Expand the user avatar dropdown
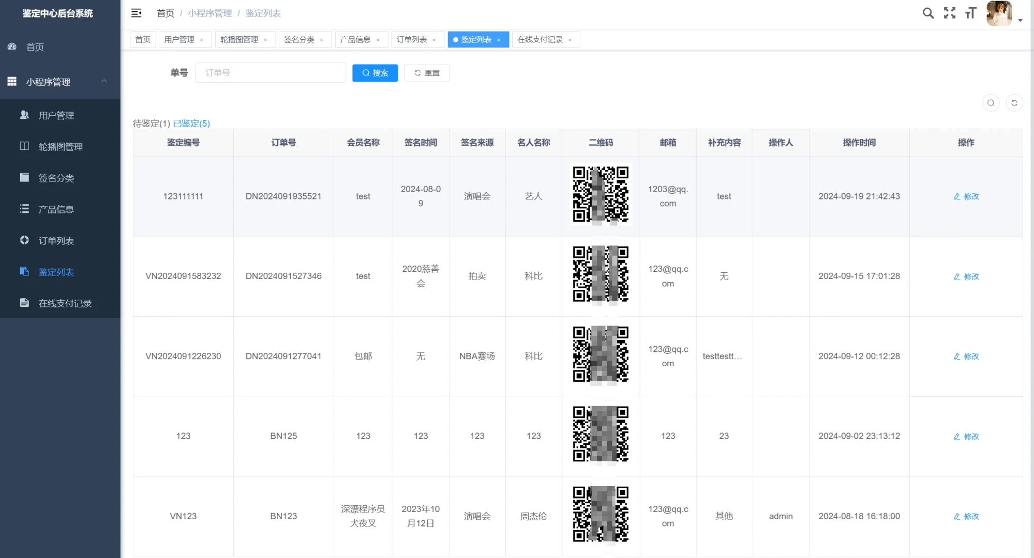 click(x=998, y=13)
